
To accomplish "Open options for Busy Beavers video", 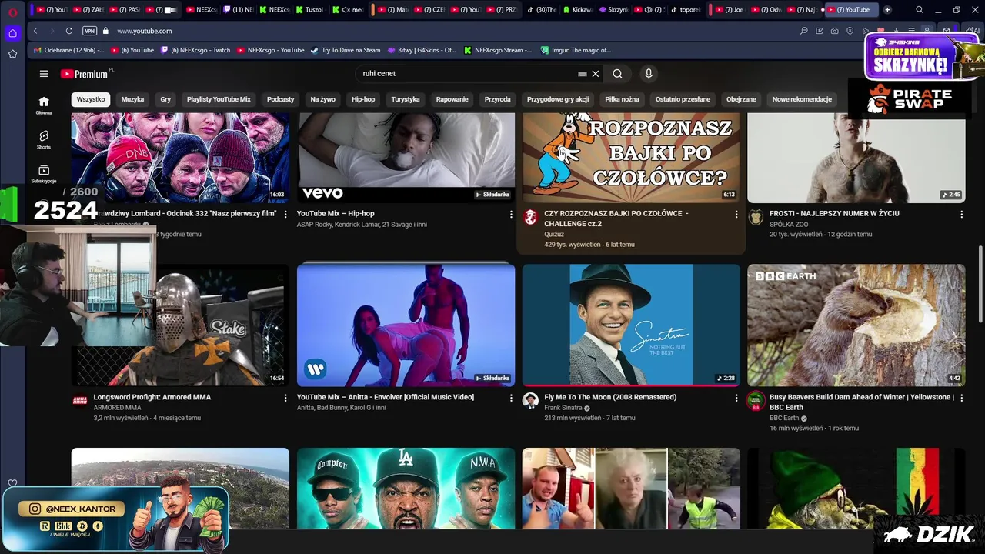I will click(961, 398).
